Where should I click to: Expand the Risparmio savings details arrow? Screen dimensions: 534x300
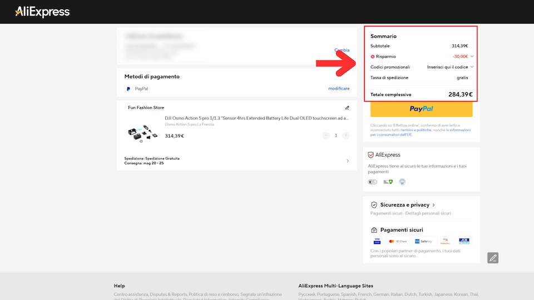click(x=472, y=57)
